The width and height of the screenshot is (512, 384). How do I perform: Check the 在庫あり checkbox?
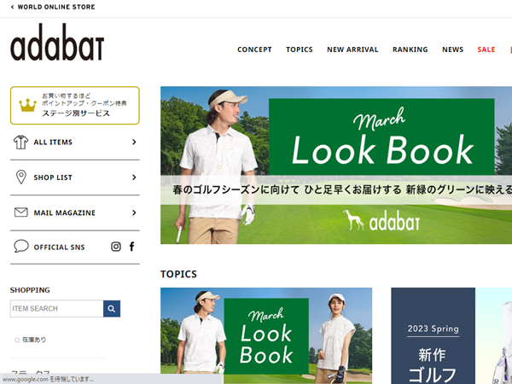pyautogui.click(x=17, y=340)
